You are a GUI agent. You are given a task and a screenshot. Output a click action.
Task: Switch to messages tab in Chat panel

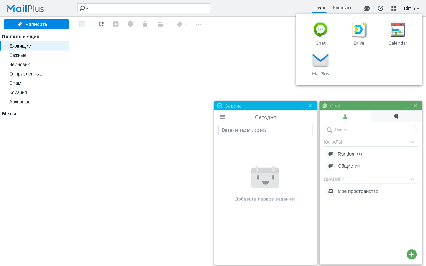coord(396,116)
